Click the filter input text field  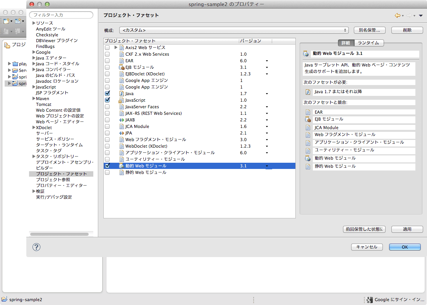tap(61, 15)
